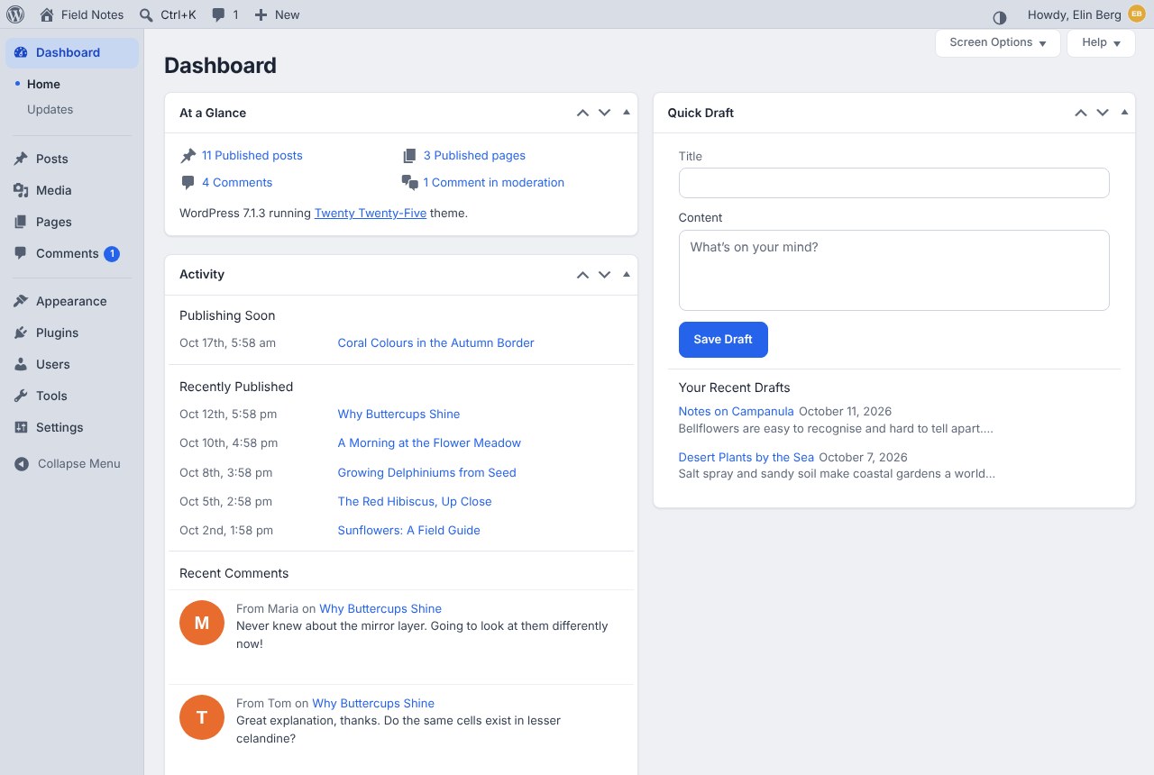Open Ctrl+K search magnifier icon
The image size is (1154, 775).
pyautogui.click(x=146, y=14)
